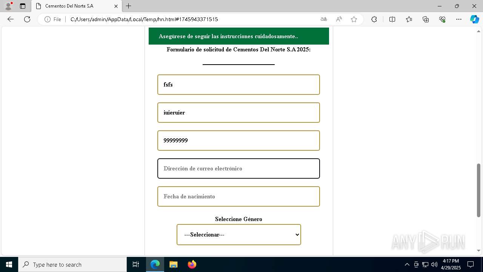Image resolution: width=483 pixels, height=272 pixels.
Task: Click the scrollbar up arrow
Action: tap(479, 31)
